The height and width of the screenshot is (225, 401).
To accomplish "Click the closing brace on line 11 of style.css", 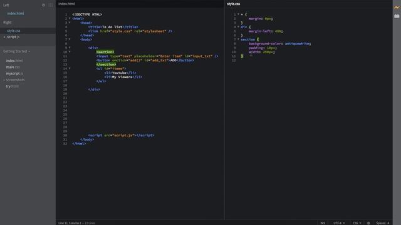I will pos(242,56).
